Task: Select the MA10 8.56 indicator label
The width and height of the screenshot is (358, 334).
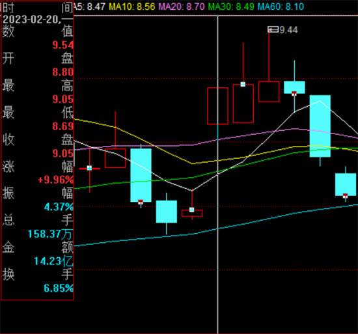Action: point(132,7)
